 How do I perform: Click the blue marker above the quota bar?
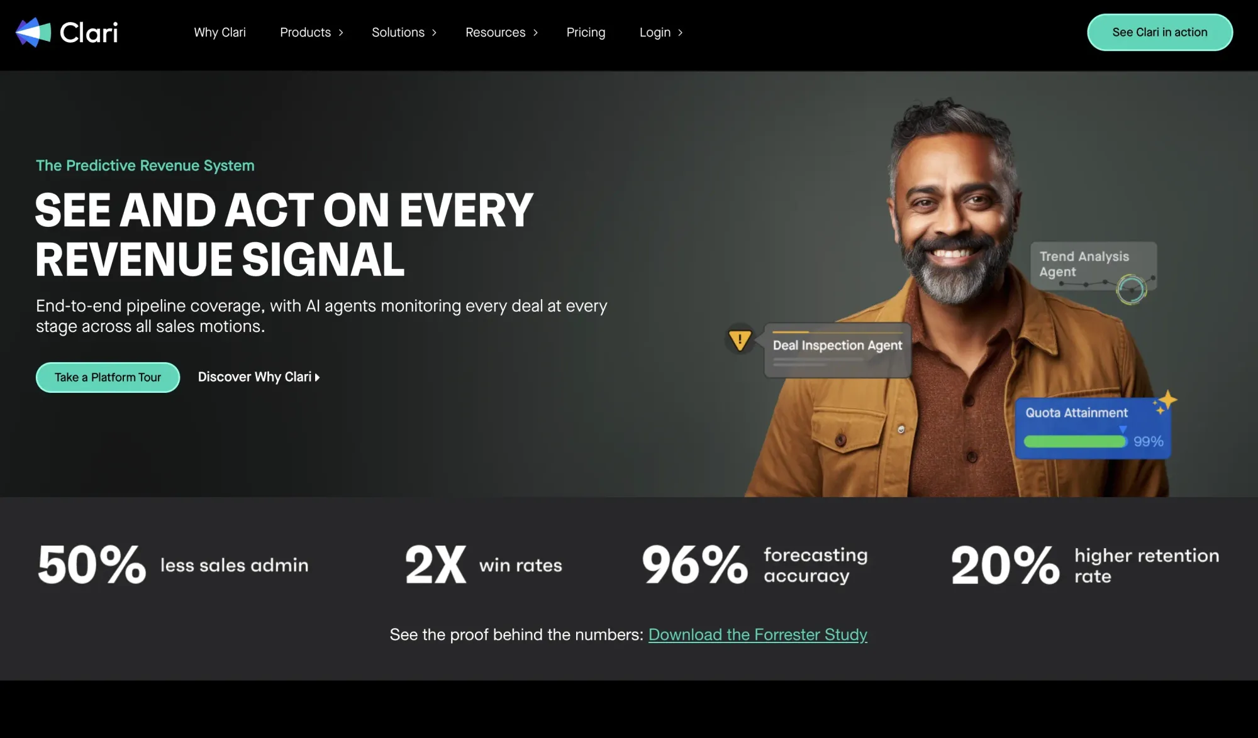click(1123, 429)
